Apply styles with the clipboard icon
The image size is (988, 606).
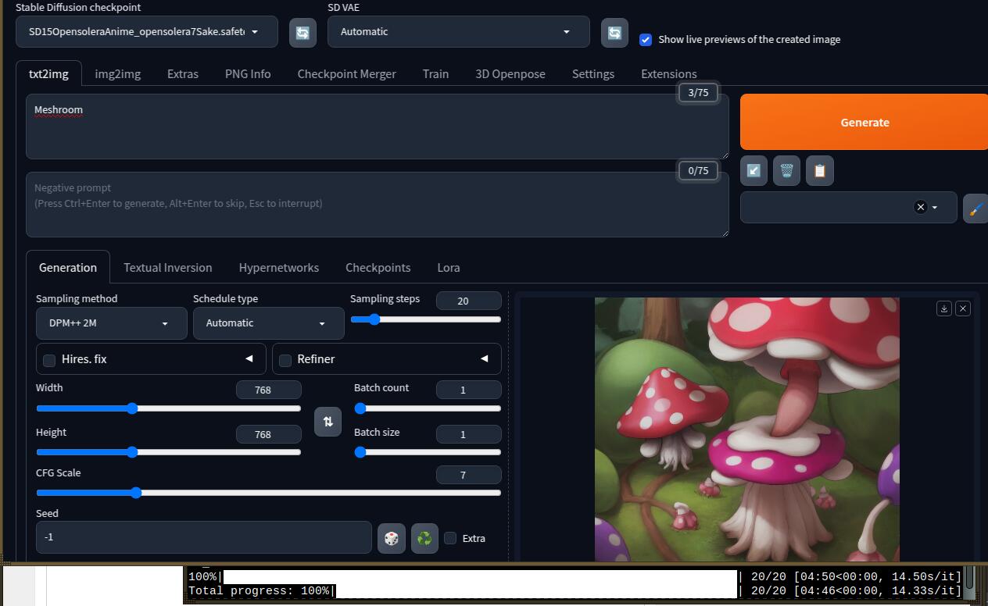point(819,170)
